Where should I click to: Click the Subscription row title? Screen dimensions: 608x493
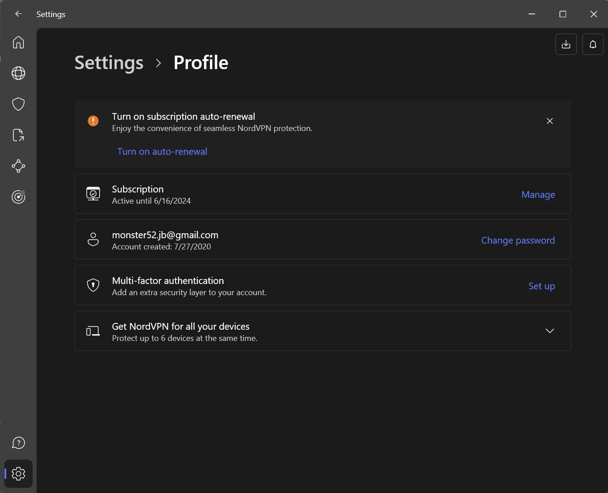[138, 189]
